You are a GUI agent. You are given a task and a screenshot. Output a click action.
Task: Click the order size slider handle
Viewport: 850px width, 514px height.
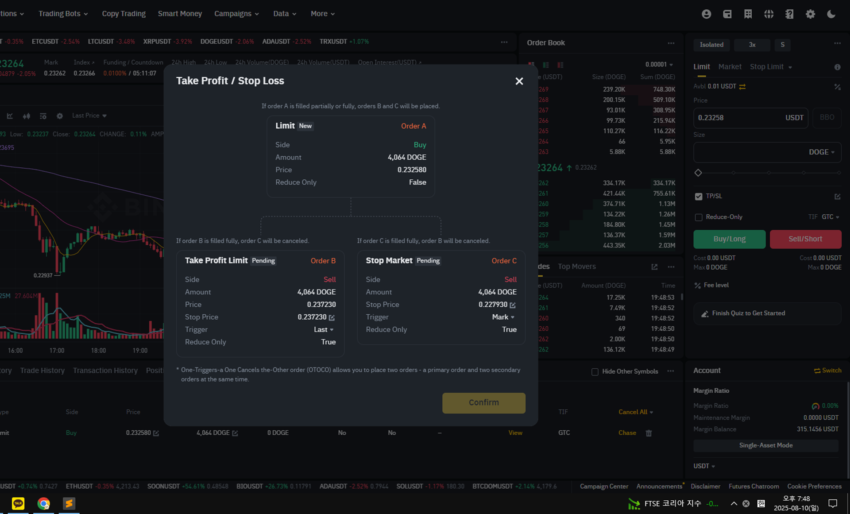[x=698, y=173]
